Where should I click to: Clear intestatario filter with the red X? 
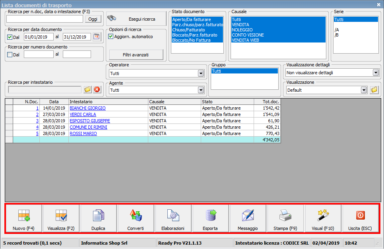tap(97, 89)
